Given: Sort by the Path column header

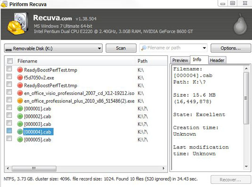Looking at the screenshot, I should (151, 61).
